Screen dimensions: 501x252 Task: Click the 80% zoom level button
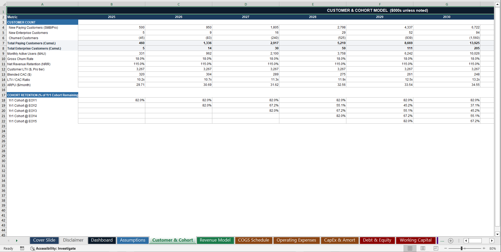click(x=493, y=248)
